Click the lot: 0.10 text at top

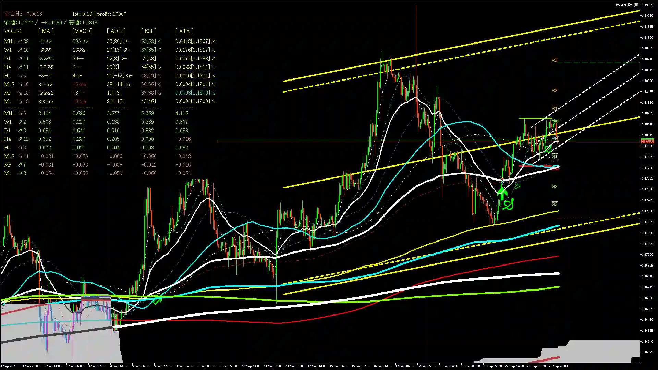82,14
